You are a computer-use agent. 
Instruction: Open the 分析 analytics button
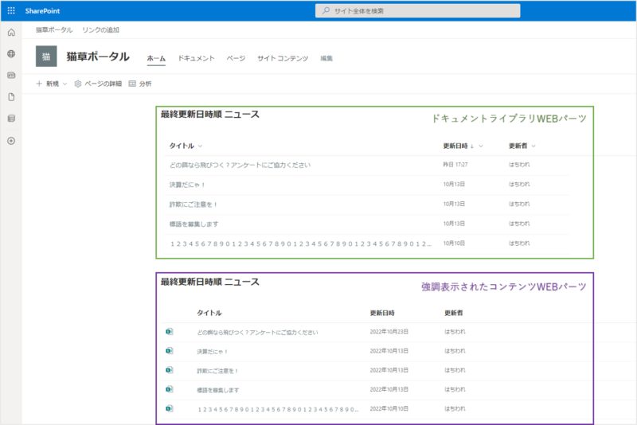140,84
